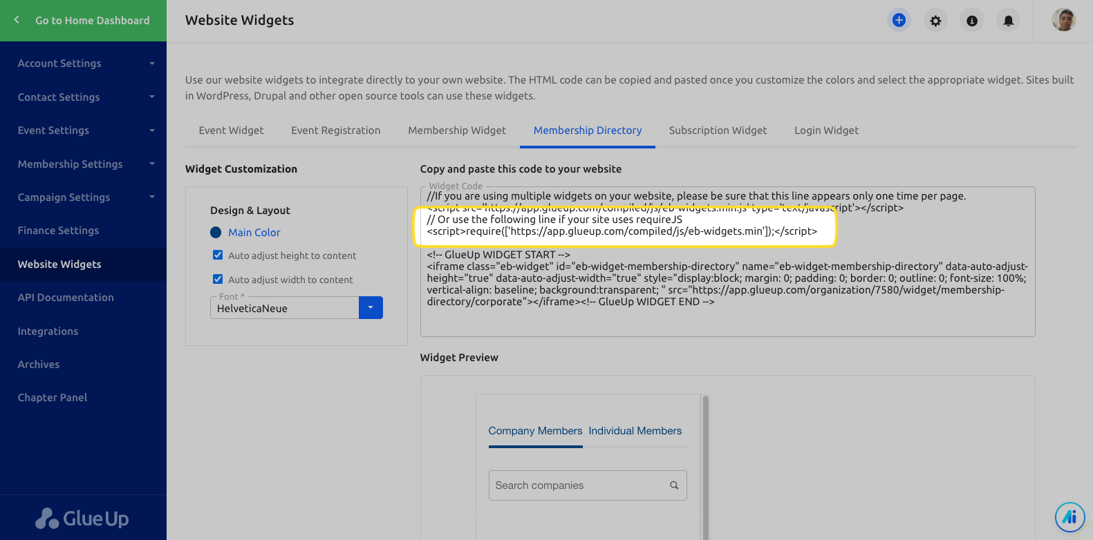Open the Company Members preview tab
This screenshot has height=540, width=1093.
tap(535, 431)
